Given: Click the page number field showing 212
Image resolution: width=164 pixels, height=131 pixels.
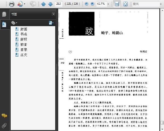Looking at the screenshot, I should [58, 4].
